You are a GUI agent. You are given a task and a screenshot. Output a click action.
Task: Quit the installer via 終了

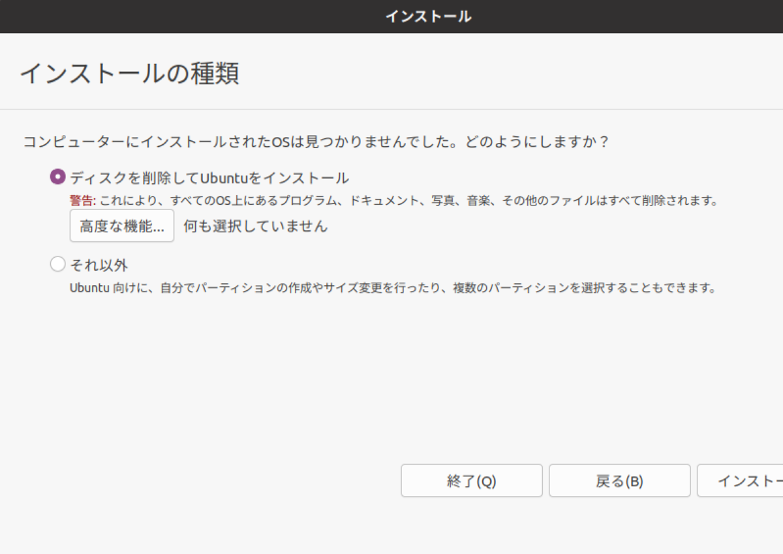coord(472,480)
